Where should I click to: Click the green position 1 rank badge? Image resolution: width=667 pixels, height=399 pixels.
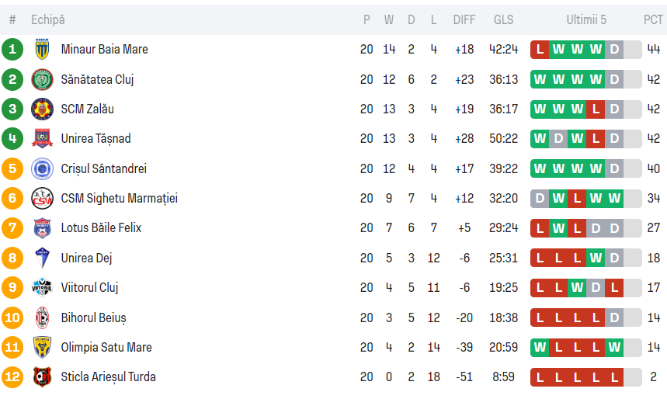(12, 50)
